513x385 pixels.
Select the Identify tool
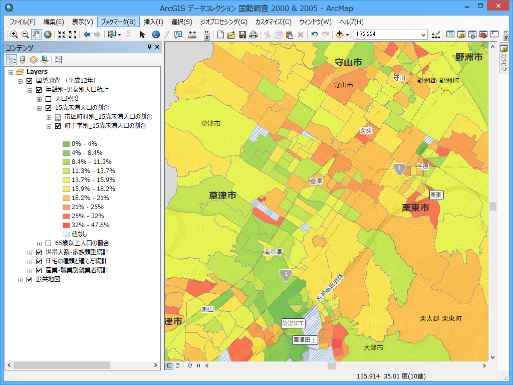pyautogui.click(x=156, y=35)
